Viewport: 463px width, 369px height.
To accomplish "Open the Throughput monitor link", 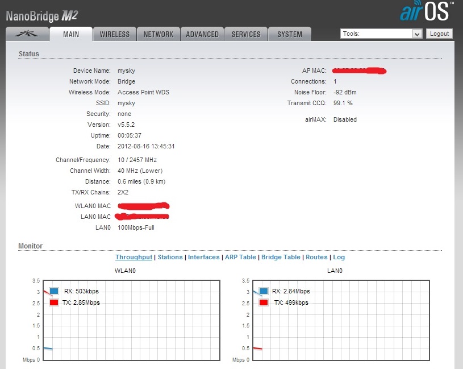I will pyautogui.click(x=134, y=258).
